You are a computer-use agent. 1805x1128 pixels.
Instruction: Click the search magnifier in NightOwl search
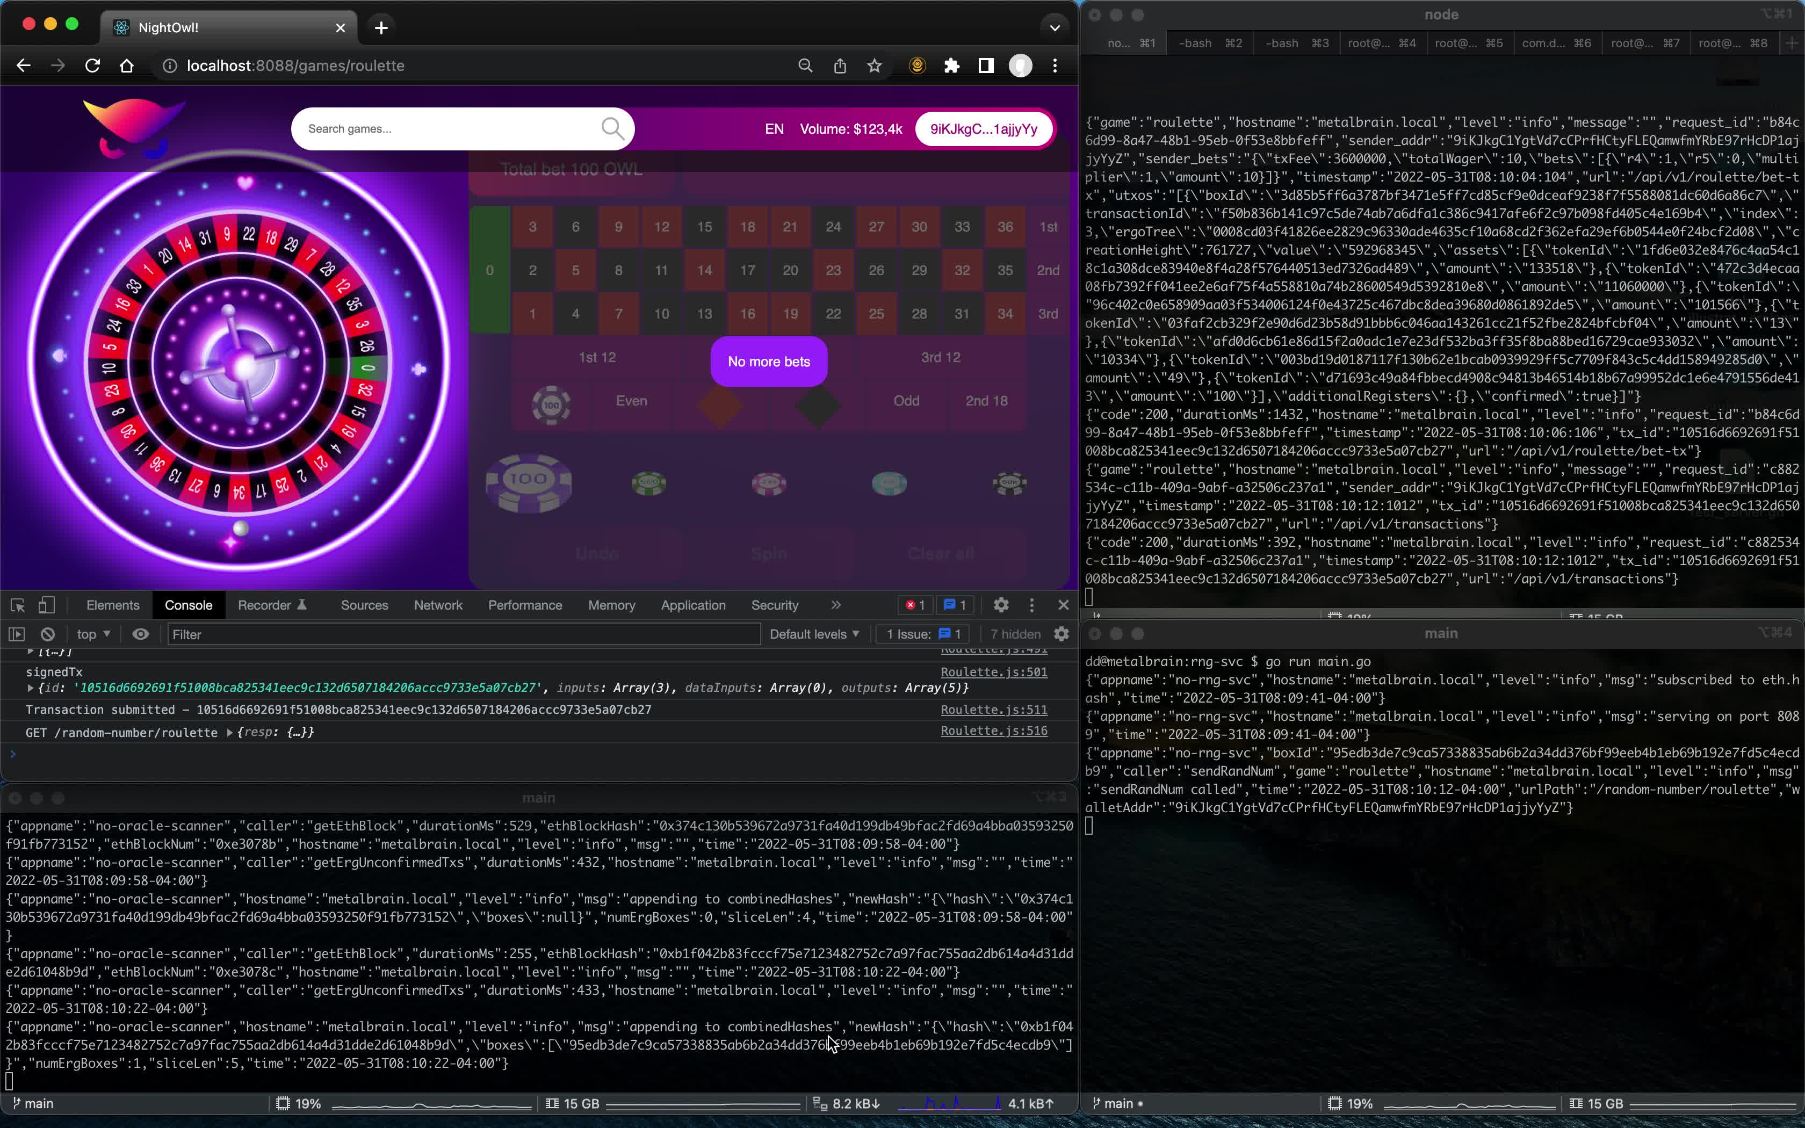[x=612, y=128]
